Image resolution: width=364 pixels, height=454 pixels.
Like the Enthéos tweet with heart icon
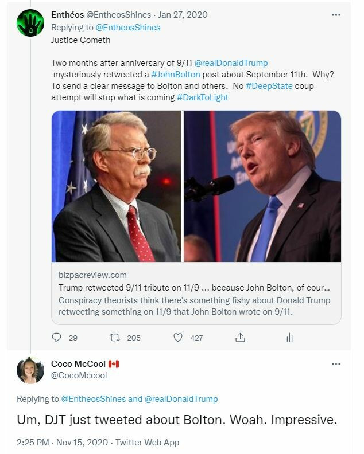(178, 338)
